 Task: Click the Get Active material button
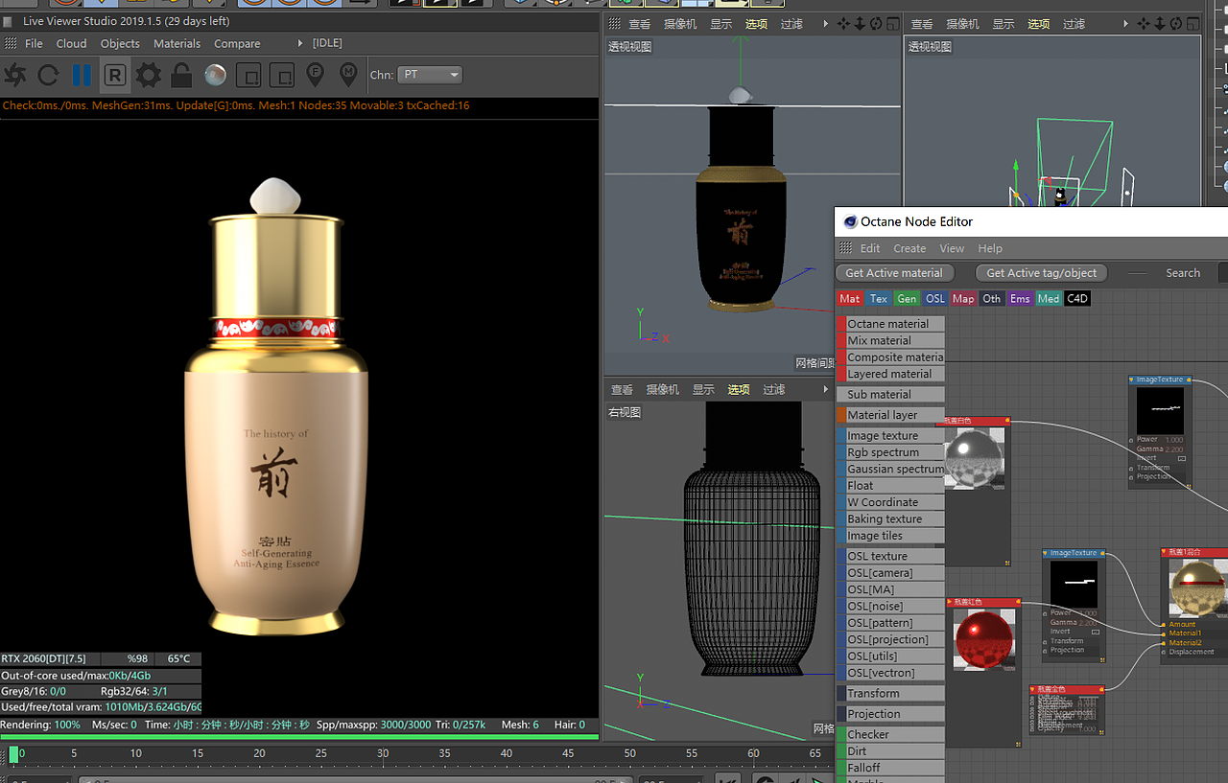pyautogui.click(x=894, y=273)
